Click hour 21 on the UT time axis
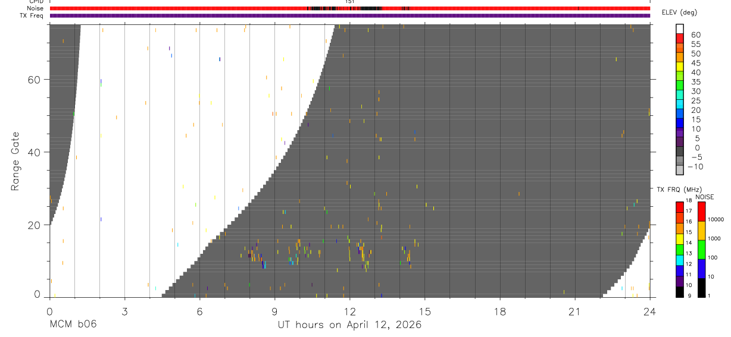Viewport: 731px width, 337px height. (x=574, y=311)
